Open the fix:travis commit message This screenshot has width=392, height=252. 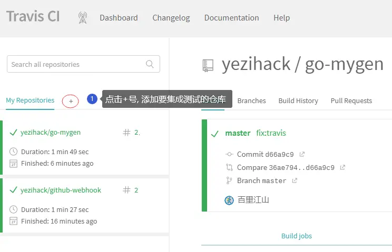click(x=271, y=133)
